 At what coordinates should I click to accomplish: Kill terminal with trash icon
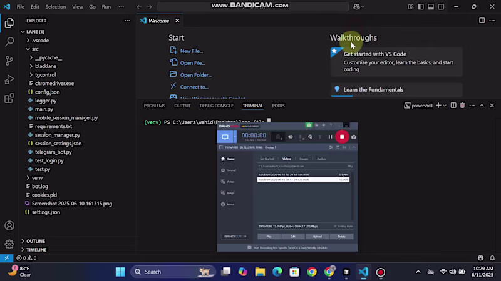point(462,106)
